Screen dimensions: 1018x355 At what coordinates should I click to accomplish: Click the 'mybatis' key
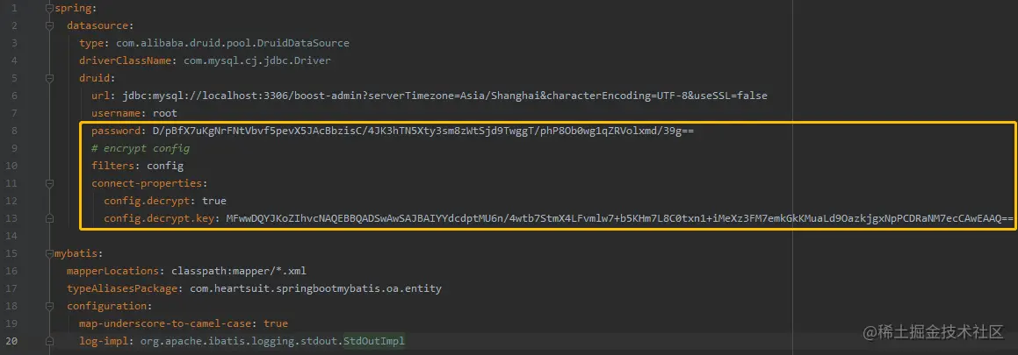point(76,253)
